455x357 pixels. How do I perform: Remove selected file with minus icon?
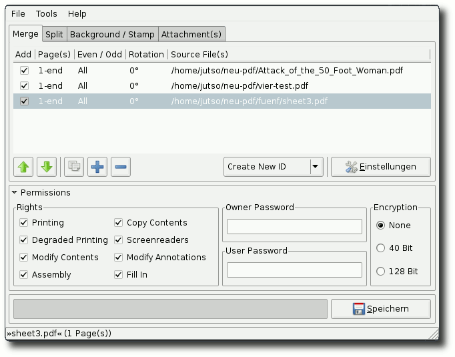point(121,167)
